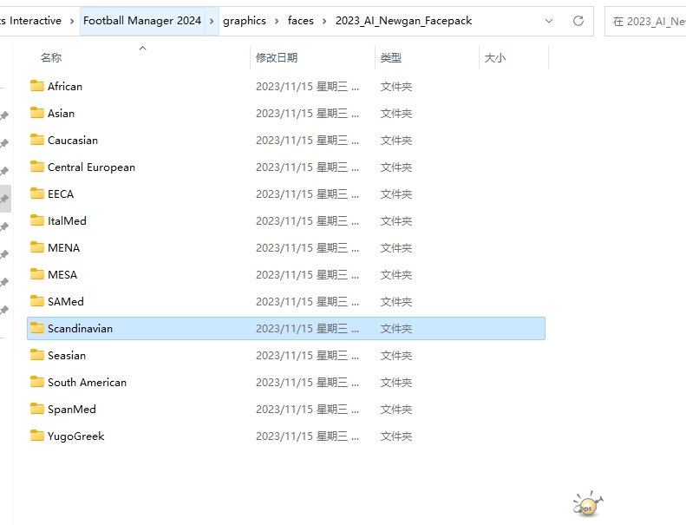The width and height of the screenshot is (686, 525).
Task: Select the ItalMed folder name
Action: coord(67,220)
